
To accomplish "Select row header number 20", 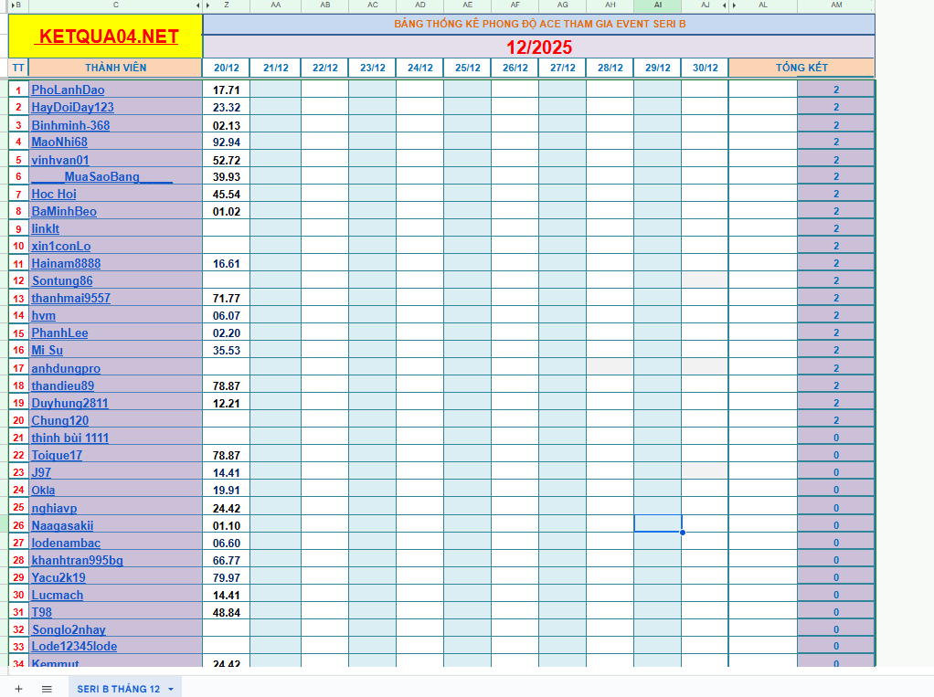I will tap(16, 420).
